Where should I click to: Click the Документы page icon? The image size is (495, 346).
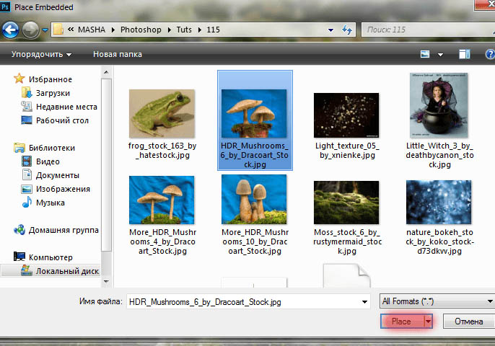(27, 174)
